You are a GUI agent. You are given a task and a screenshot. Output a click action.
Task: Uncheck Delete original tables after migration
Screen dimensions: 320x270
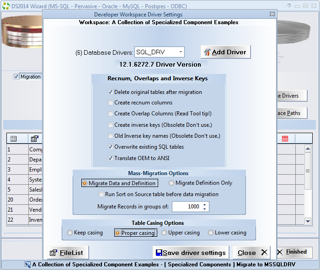110,92
